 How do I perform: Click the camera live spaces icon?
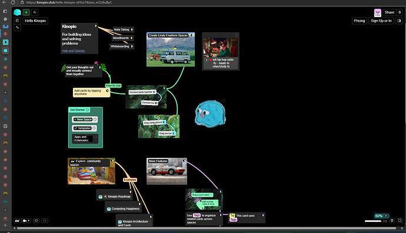coord(26,221)
